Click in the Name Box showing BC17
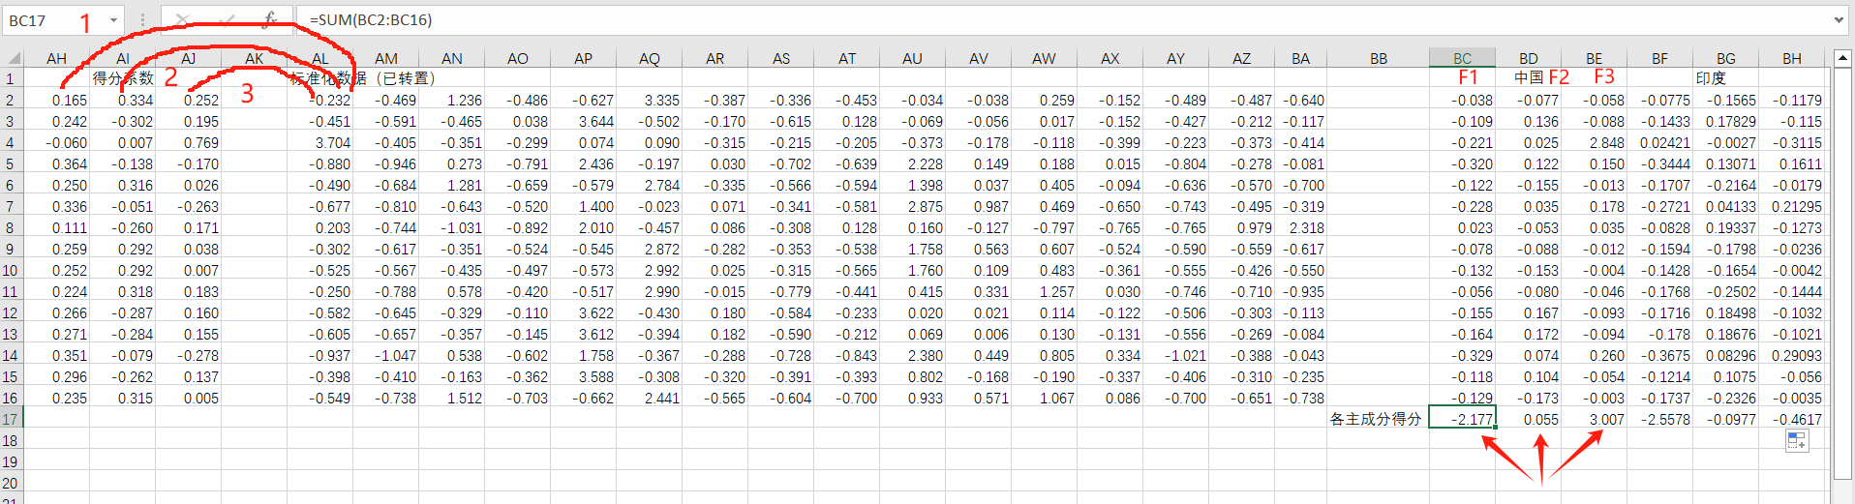The height and width of the screenshot is (504, 1855). (x=53, y=20)
